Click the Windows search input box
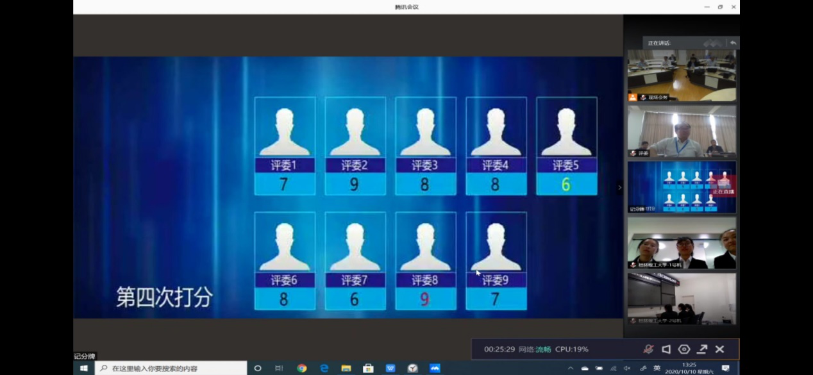 point(171,369)
